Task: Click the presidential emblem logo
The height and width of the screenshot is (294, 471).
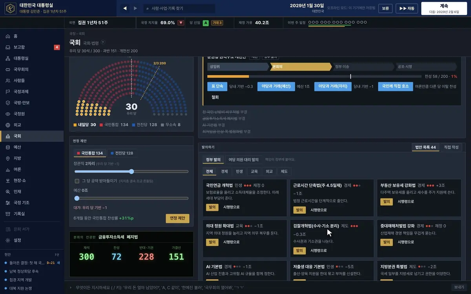Action: point(10,9)
